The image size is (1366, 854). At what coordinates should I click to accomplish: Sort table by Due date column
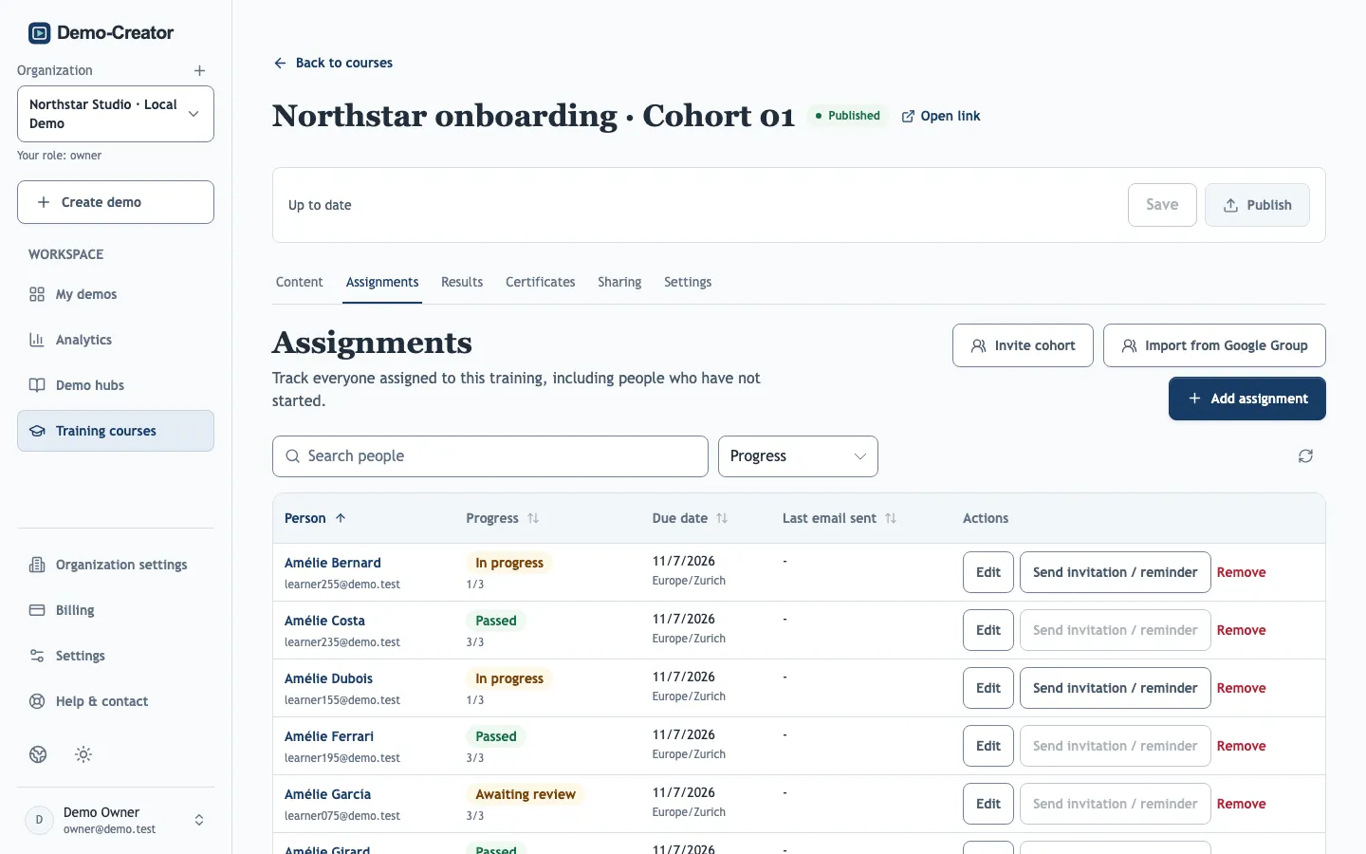[690, 518]
